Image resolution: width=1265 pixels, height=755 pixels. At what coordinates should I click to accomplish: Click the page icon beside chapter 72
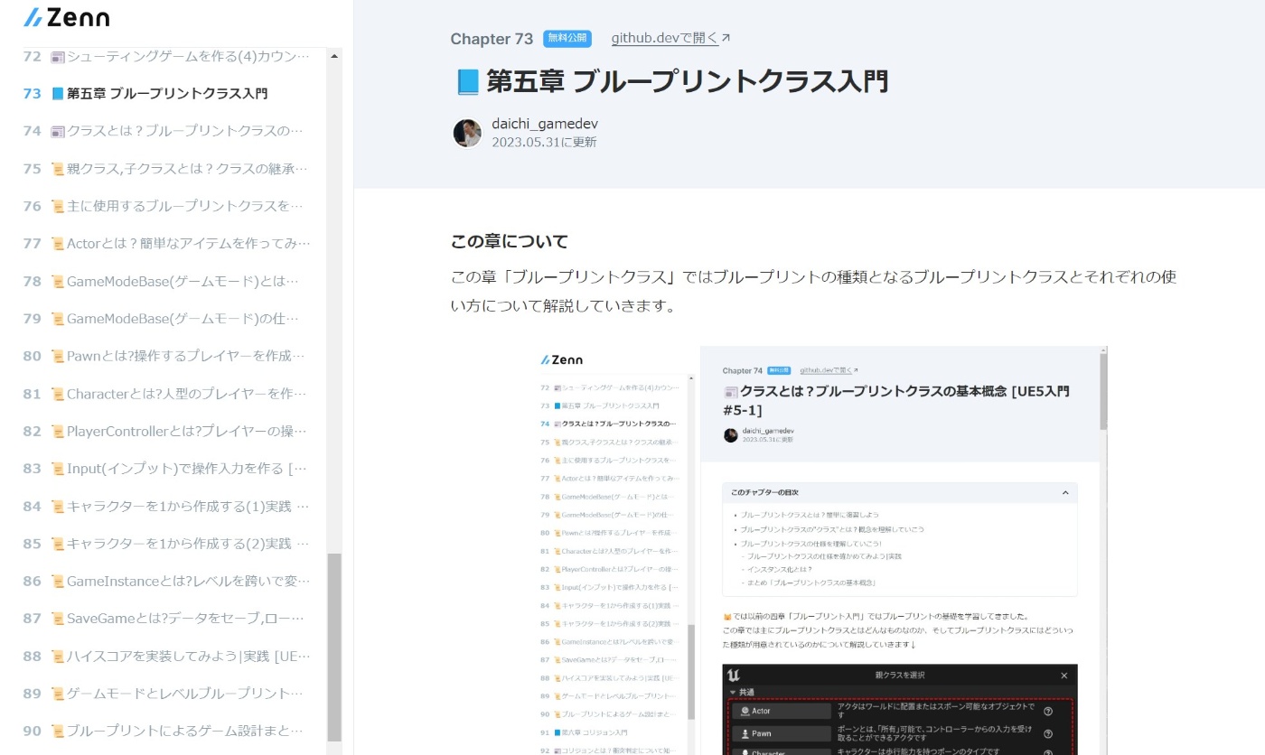(58, 56)
